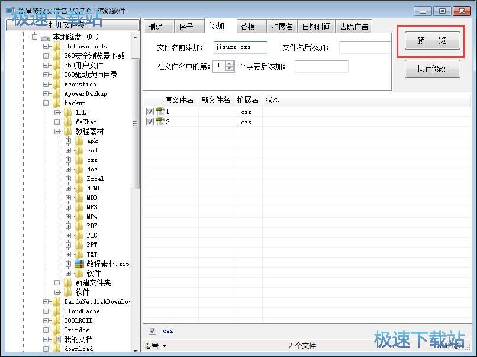The image size is (477, 357).
Task: Click the cad folder icon
Action: point(79,150)
